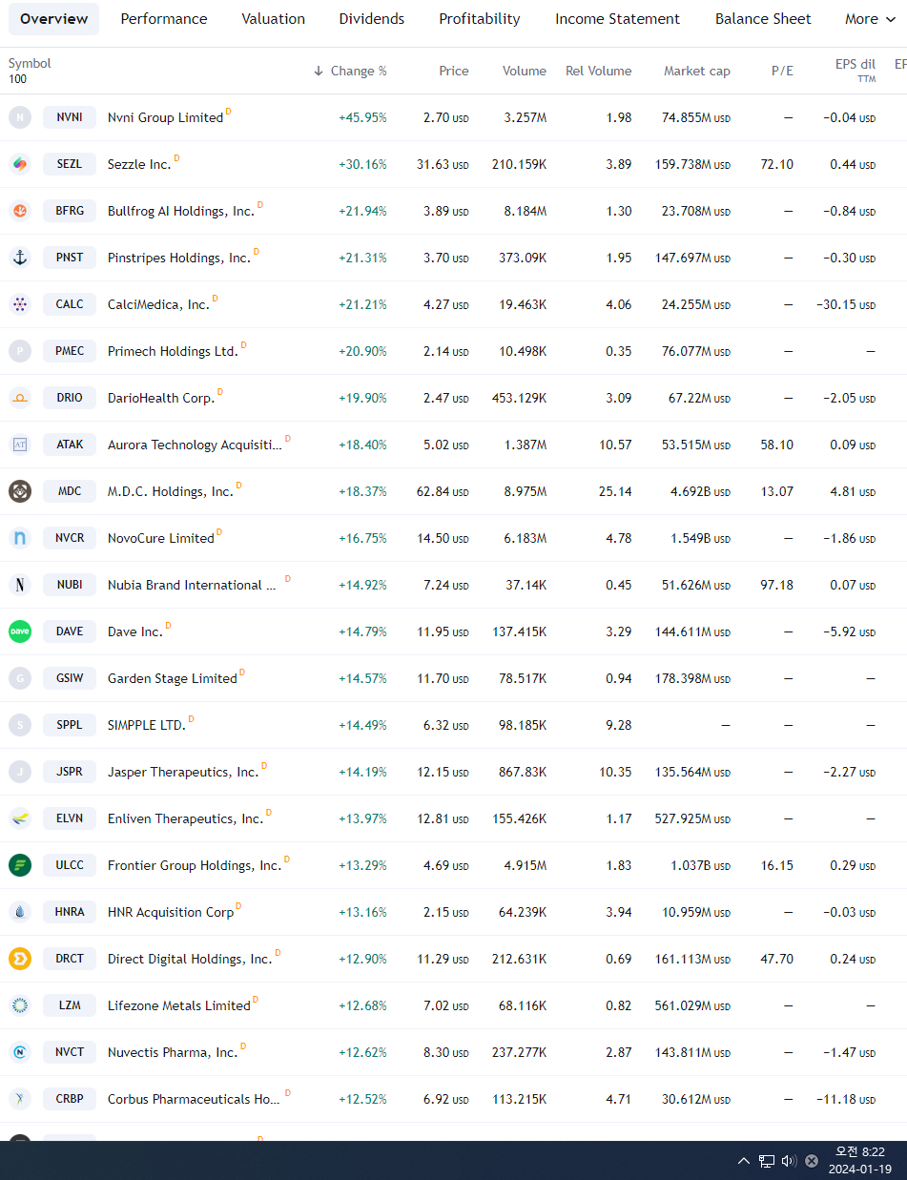
Task: Sort by the Symbol column header
Action: pos(30,64)
